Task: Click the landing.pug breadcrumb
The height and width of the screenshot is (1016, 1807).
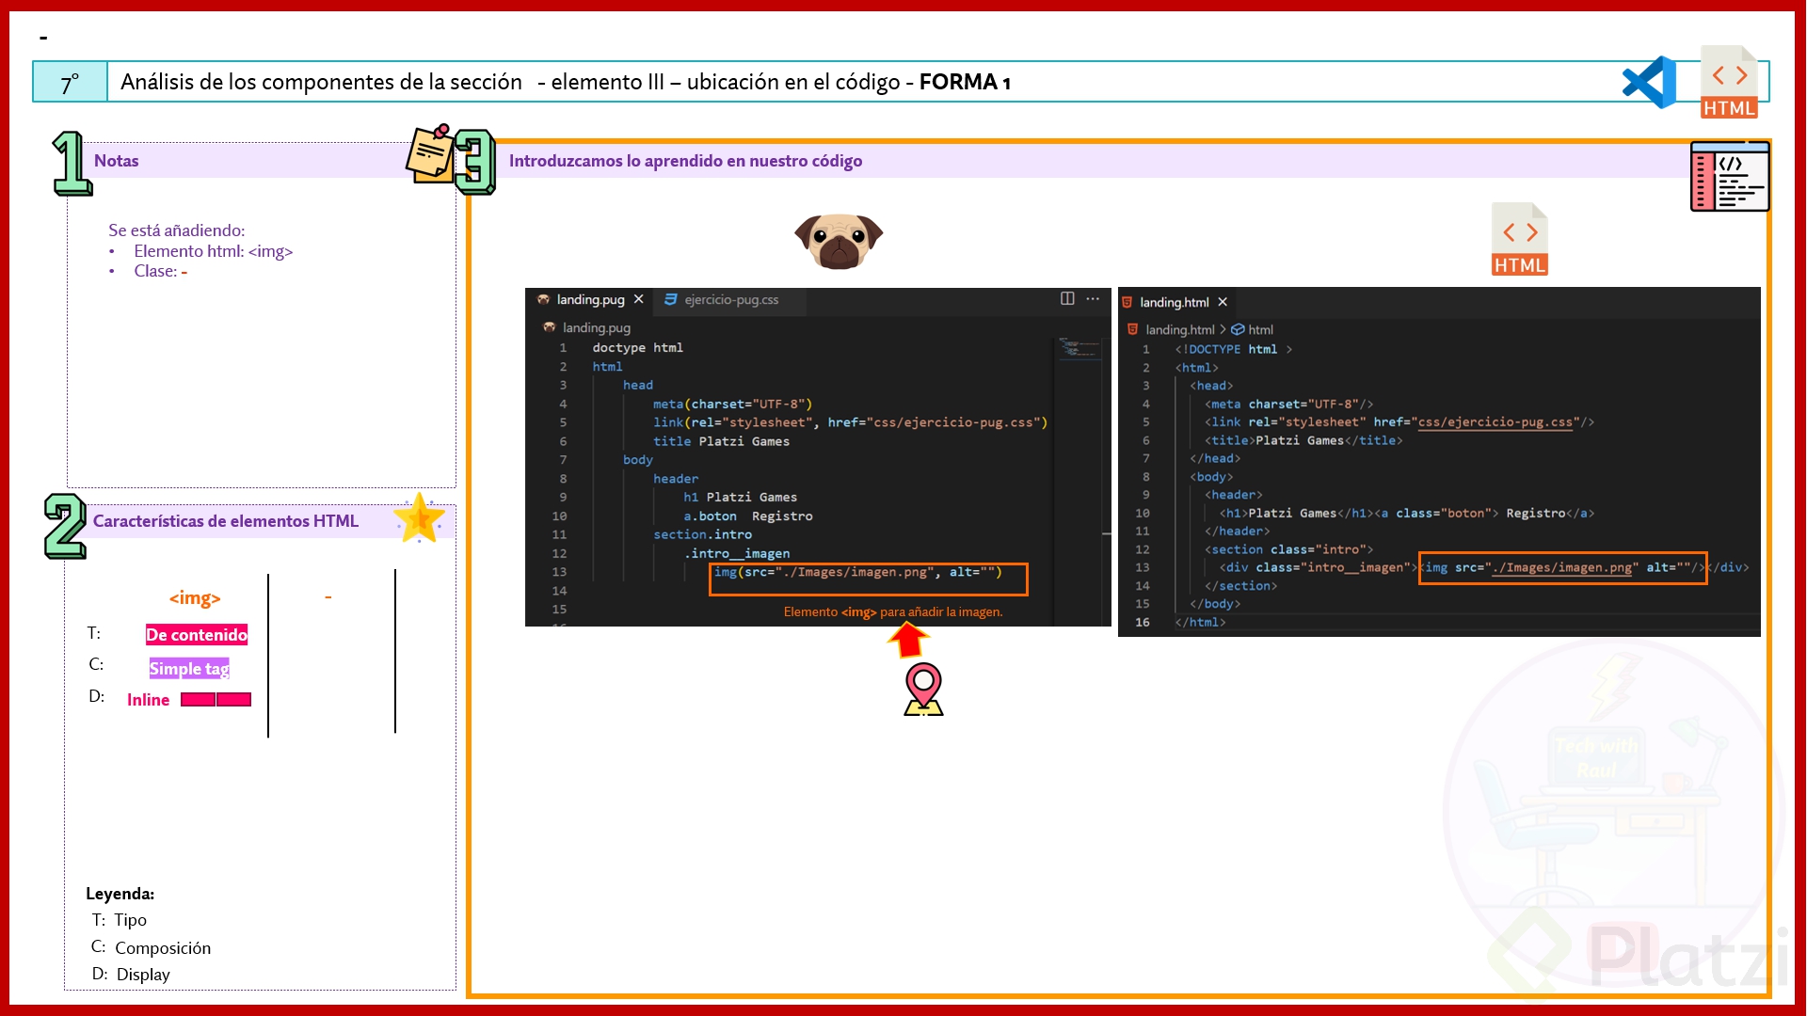Action: (597, 327)
